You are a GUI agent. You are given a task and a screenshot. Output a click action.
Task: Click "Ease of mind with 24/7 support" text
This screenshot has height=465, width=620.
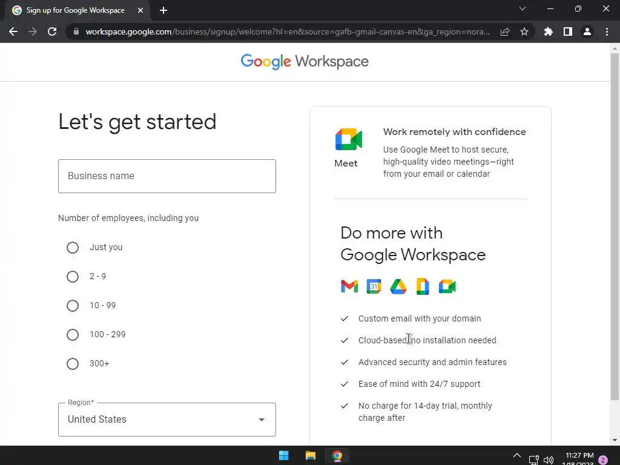click(x=419, y=384)
